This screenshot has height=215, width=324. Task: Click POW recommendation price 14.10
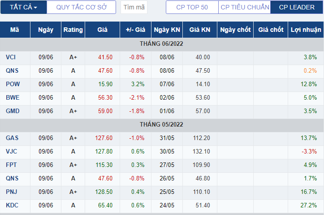click(x=203, y=84)
